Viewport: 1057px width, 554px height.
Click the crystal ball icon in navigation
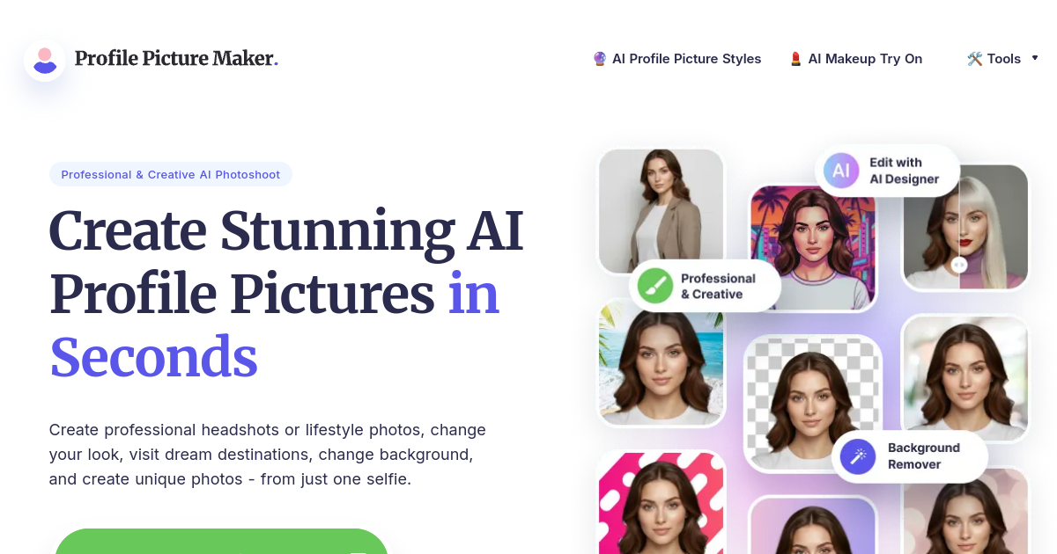click(x=600, y=59)
